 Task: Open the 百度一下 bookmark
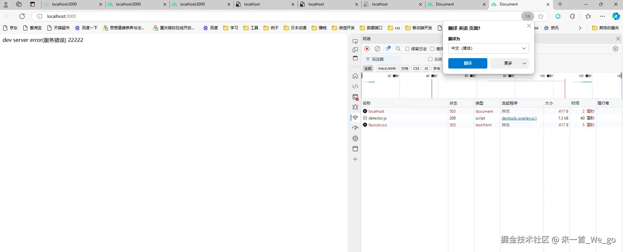[86, 28]
